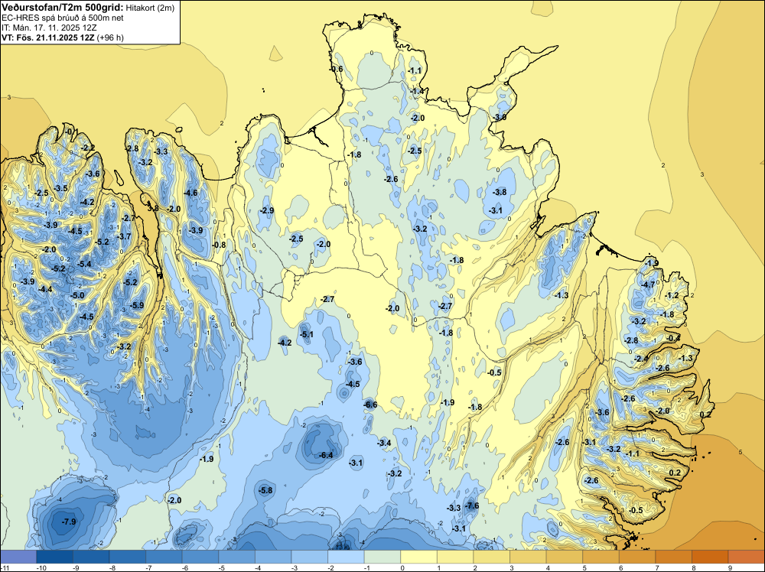Click the legend swatch between -8 and -7
The width and height of the screenshot is (765, 572).
click(127, 557)
